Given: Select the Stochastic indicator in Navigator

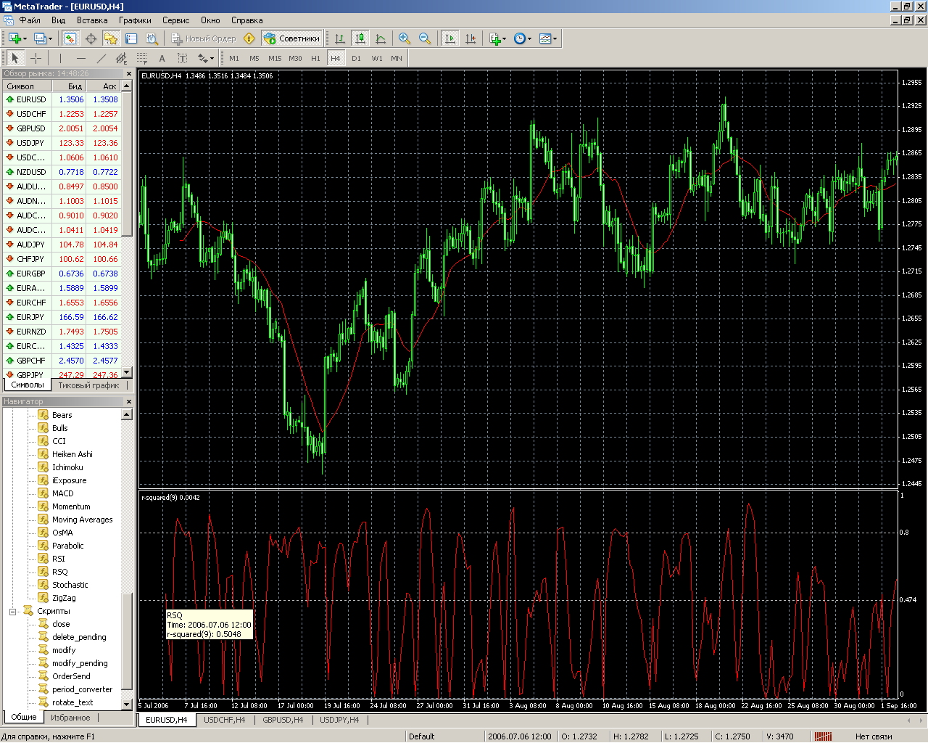Looking at the screenshot, I should click(x=70, y=585).
